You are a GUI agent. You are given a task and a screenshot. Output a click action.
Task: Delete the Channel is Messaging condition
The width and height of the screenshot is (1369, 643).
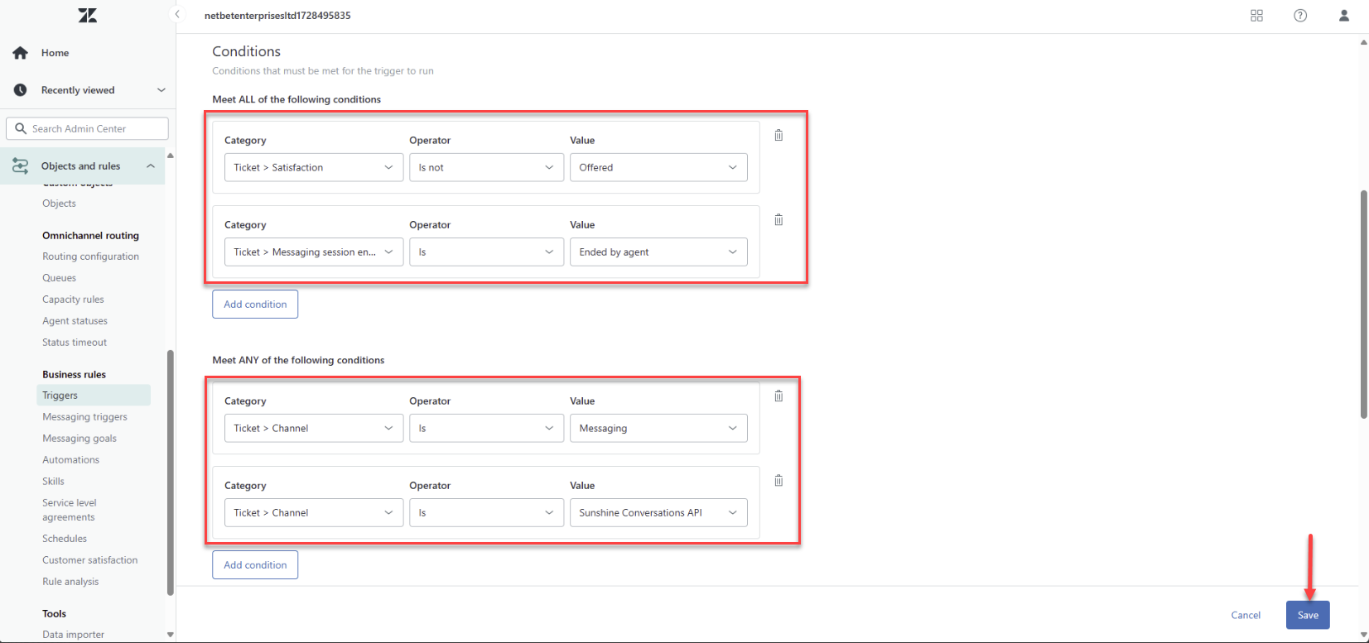[x=778, y=396]
